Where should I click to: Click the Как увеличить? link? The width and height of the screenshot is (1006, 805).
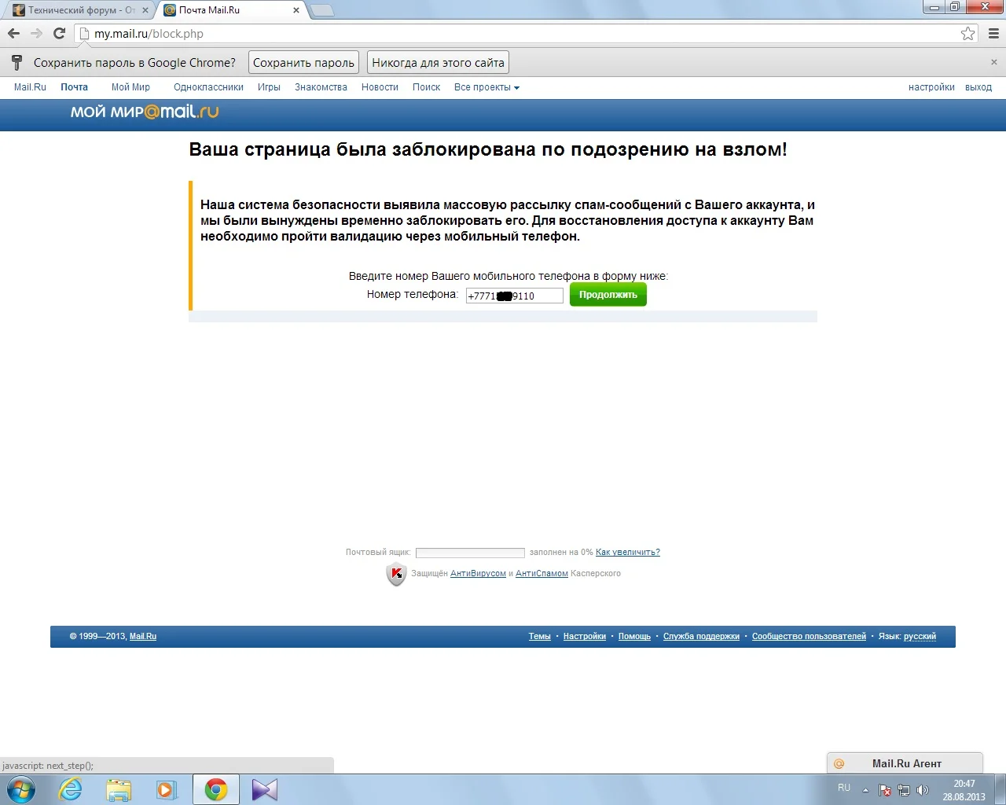(x=628, y=552)
